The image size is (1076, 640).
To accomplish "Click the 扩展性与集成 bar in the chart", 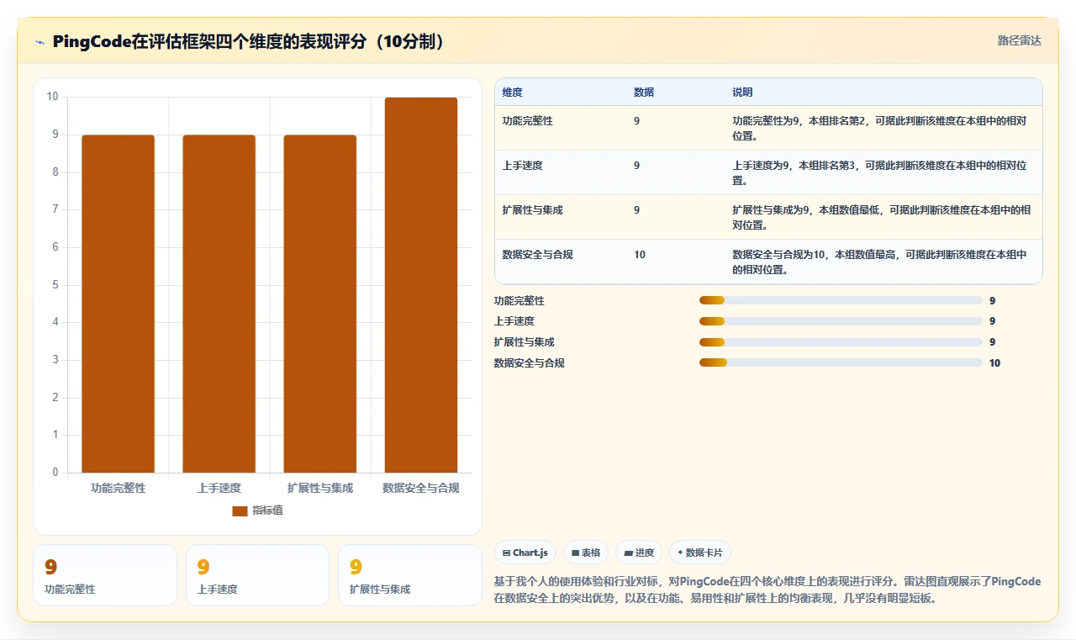I will tap(319, 304).
